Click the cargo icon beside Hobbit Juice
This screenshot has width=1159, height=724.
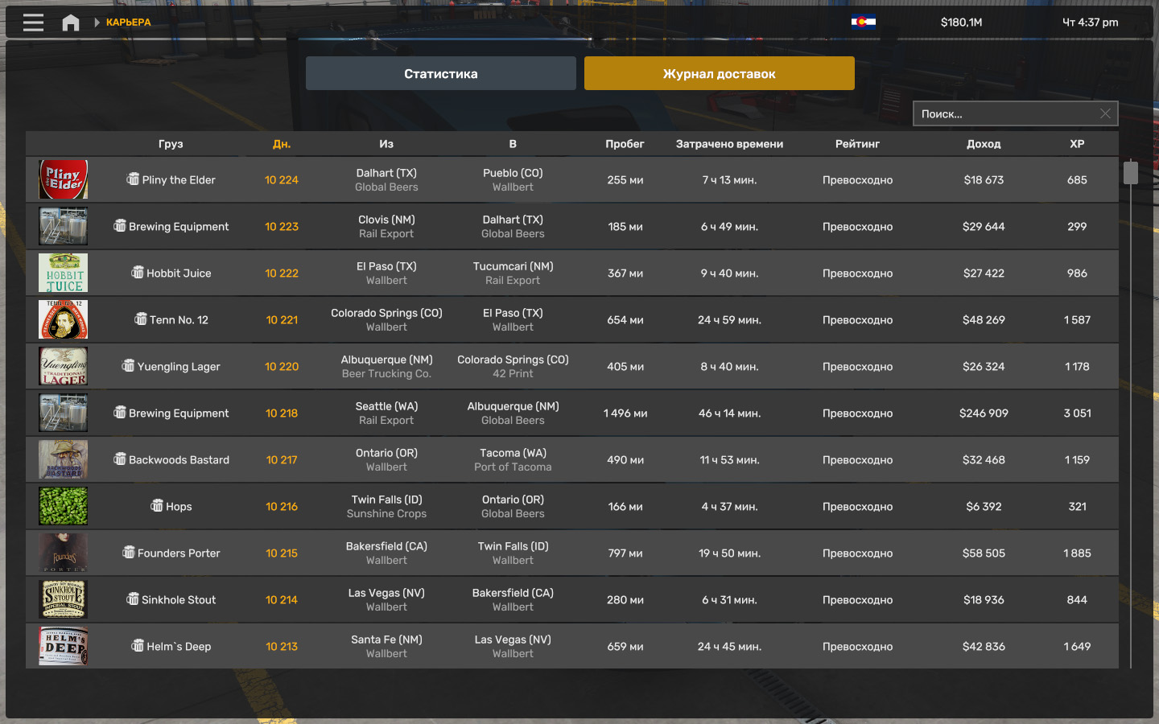coord(138,272)
